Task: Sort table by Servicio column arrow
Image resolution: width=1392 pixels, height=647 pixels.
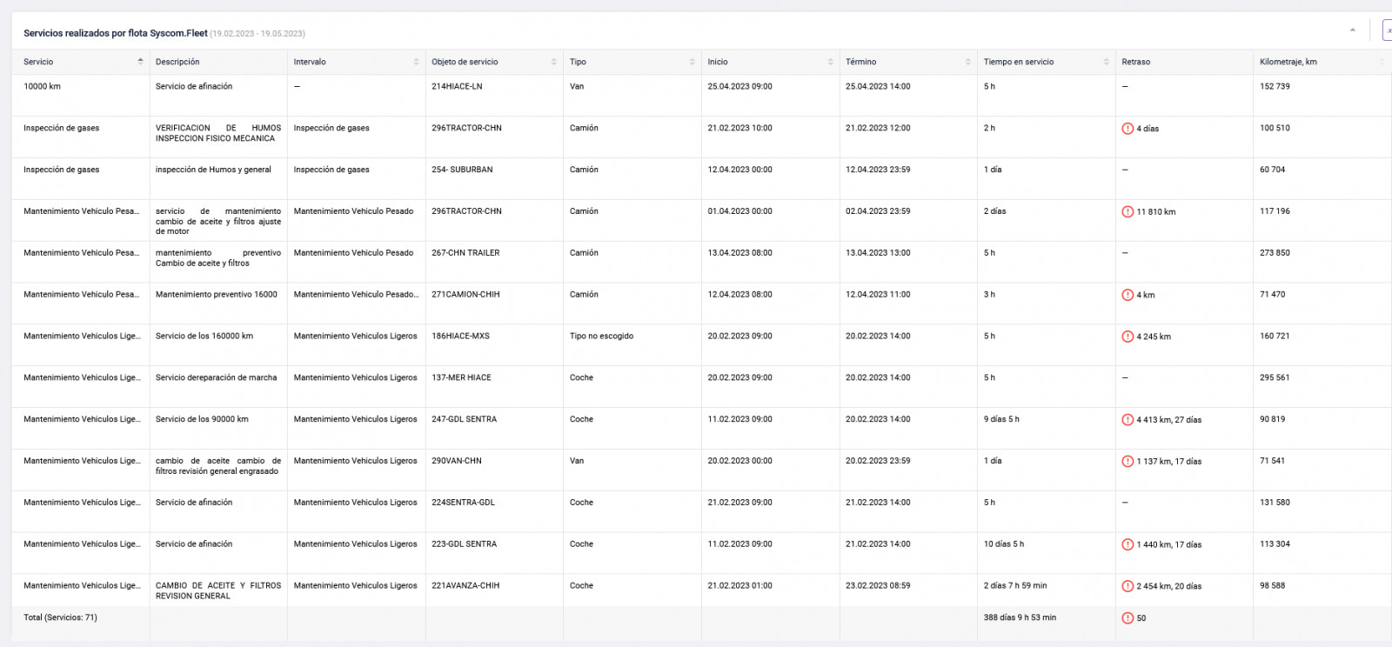Action: point(140,62)
